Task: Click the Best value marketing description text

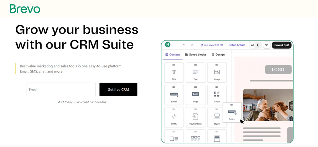Action: click(x=71, y=69)
